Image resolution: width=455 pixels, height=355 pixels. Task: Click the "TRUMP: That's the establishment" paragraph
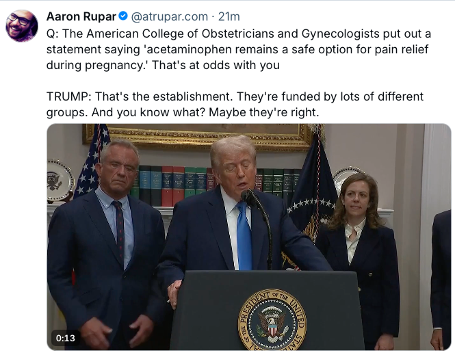[235, 104]
